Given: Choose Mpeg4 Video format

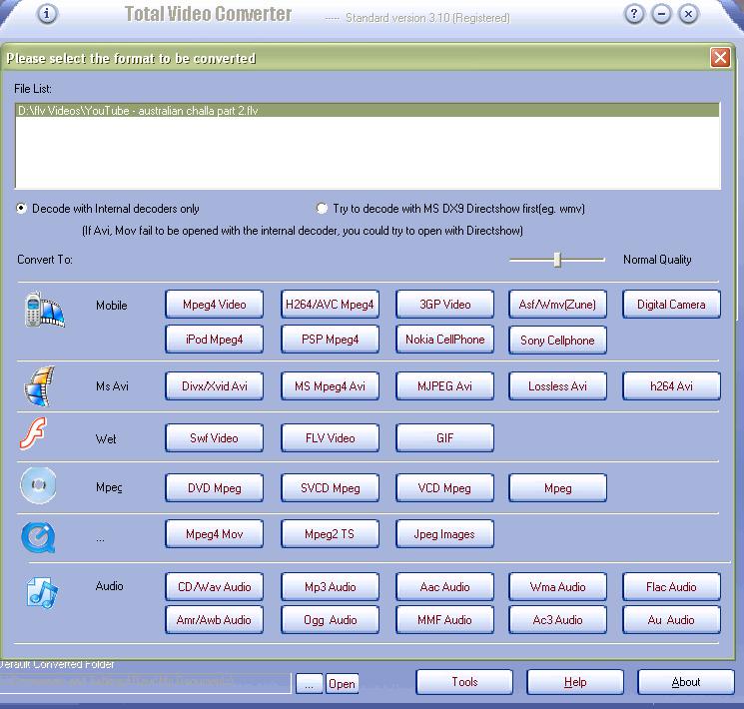Looking at the screenshot, I should 215,305.
